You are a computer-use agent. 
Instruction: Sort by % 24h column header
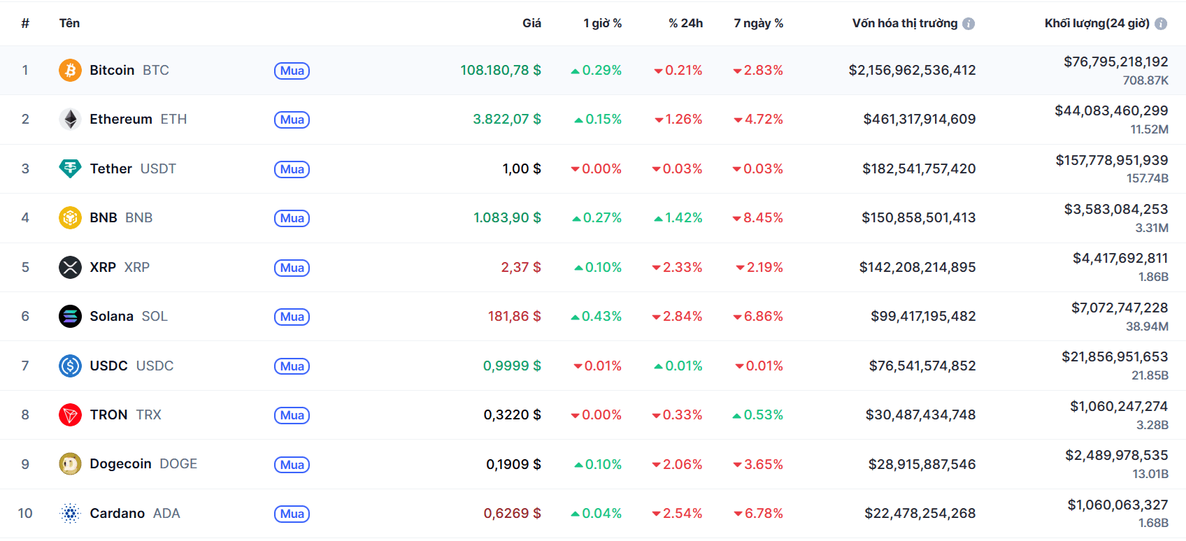685,23
